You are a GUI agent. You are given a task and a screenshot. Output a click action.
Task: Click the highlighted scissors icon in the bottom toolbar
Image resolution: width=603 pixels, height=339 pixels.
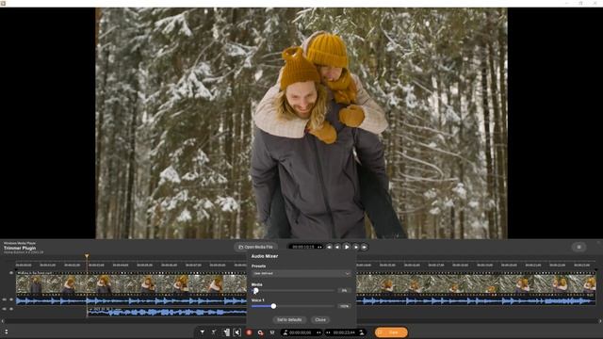point(237,332)
